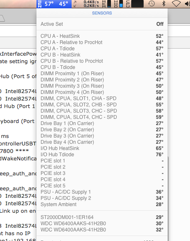
Task: Open the network speed menu bar item
Action: click(86, 4)
